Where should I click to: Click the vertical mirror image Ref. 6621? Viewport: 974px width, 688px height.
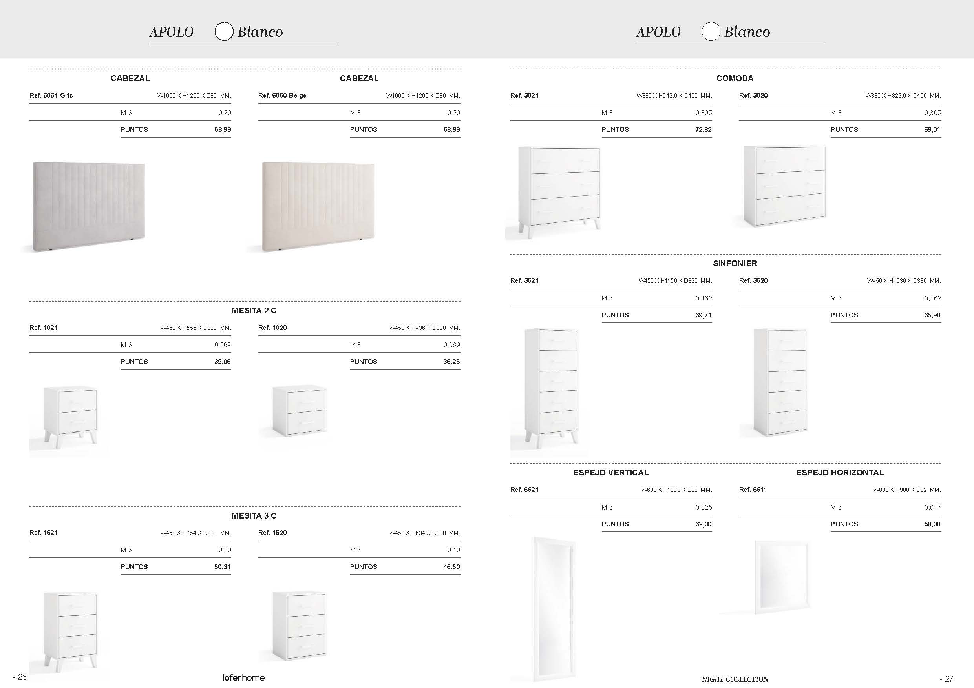point(554,609)
